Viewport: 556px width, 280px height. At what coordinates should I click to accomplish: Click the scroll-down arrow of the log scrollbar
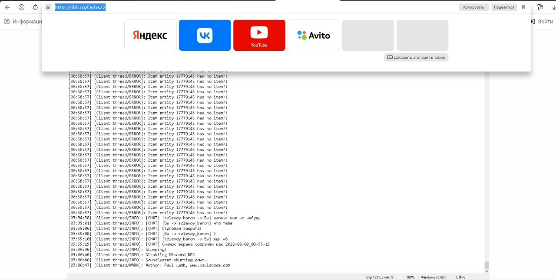pyautogui.click(x=486, y=271)
